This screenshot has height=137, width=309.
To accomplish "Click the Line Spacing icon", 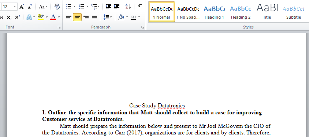I will [106, 17].
